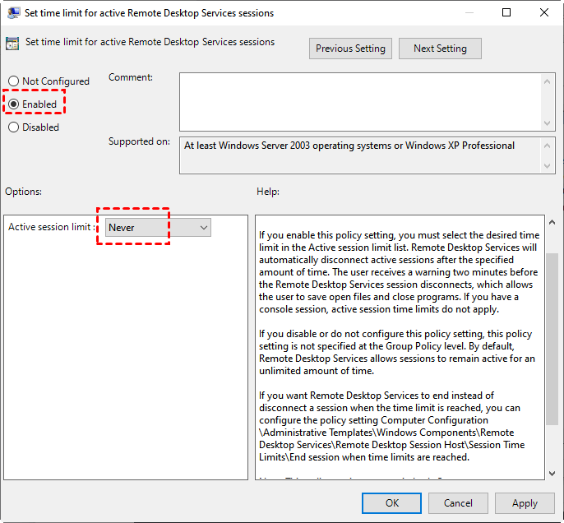
Task: Close the policy setting window
Action: click(544, 12)
